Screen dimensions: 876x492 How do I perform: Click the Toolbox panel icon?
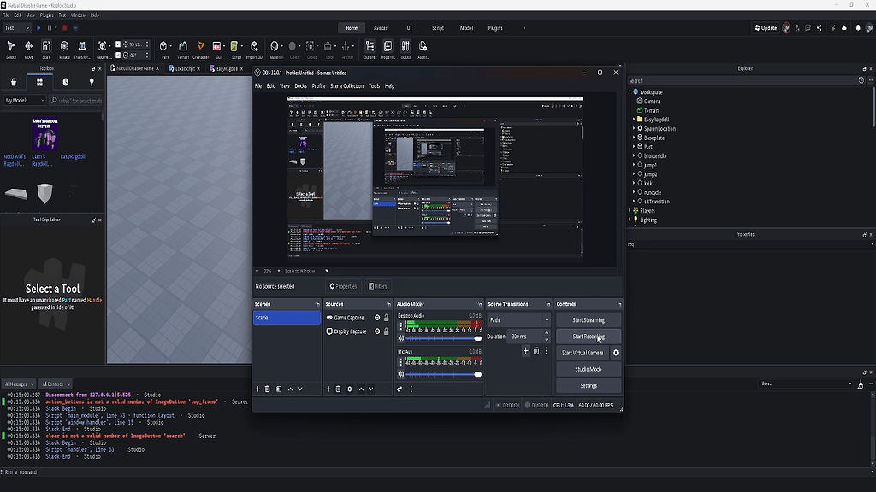click(406, 46)
